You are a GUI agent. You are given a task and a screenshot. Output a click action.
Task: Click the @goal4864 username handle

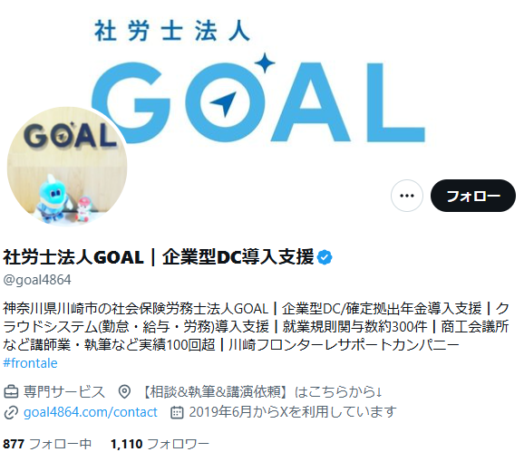point(37,280)
